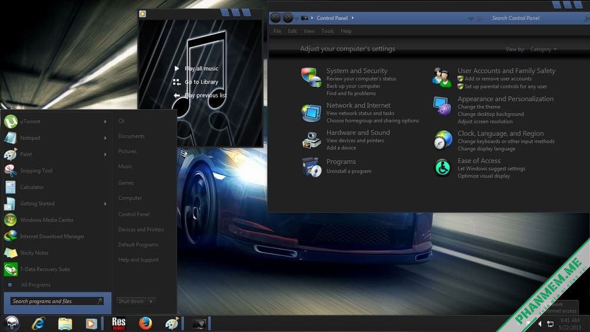Open the Tools menu in Control Panel
590x332 pixels.
(x=327, y=31)
